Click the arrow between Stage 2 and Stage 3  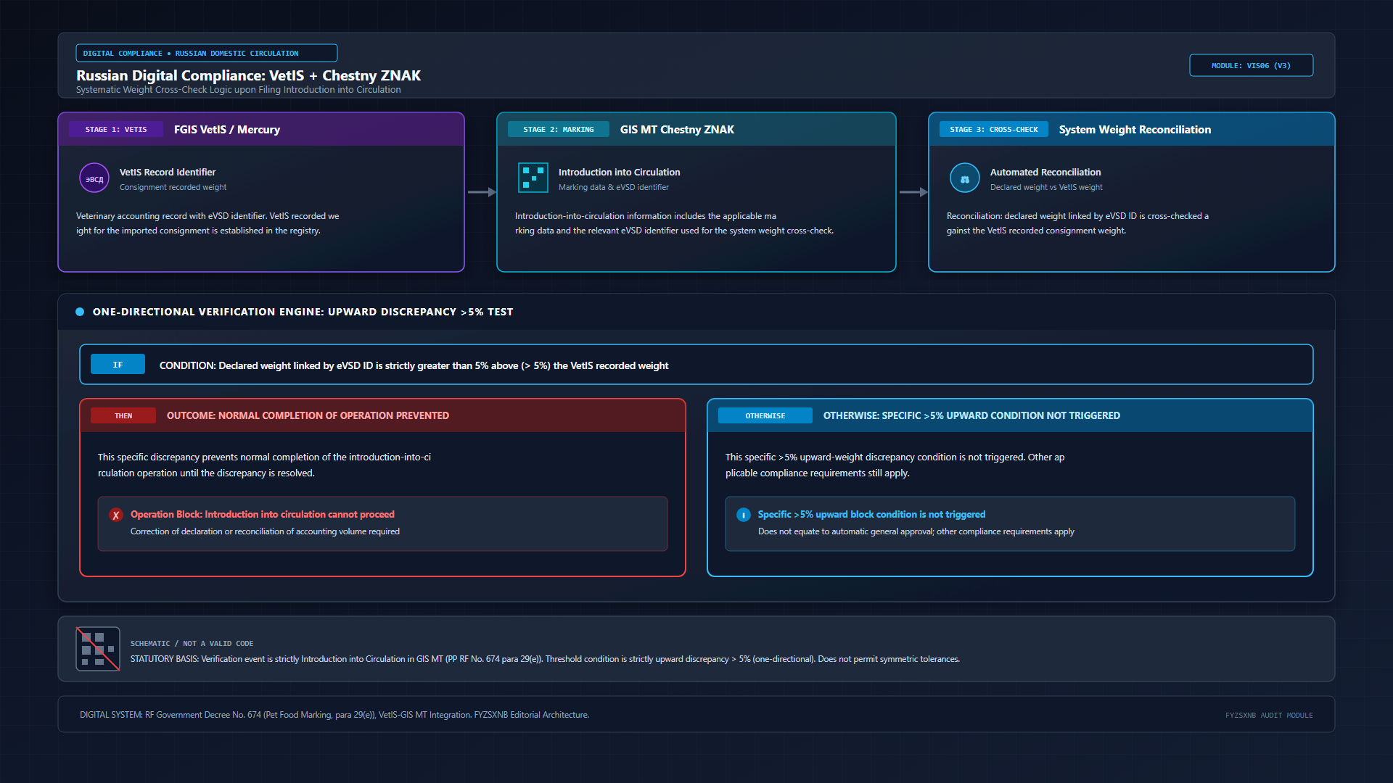pos(913,192)
